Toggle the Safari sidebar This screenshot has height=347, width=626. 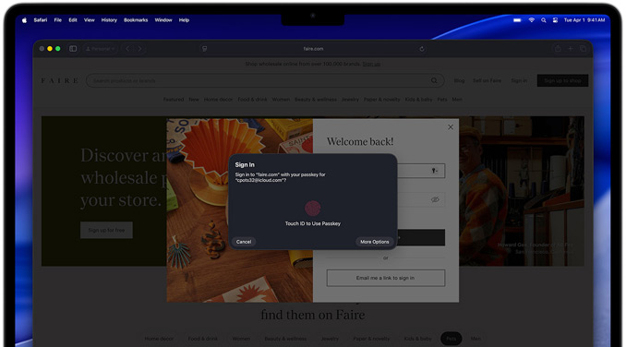(73, 49)
